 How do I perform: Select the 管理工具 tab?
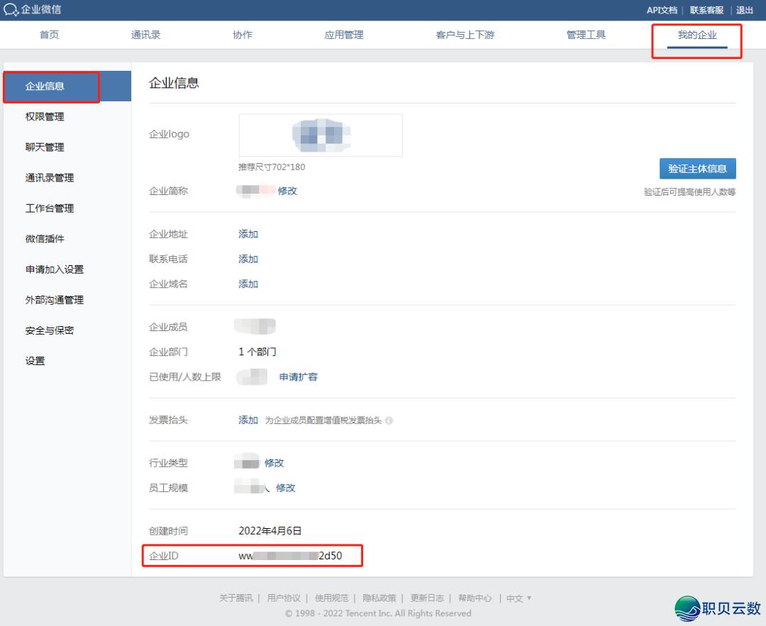[x=586, y=35]
